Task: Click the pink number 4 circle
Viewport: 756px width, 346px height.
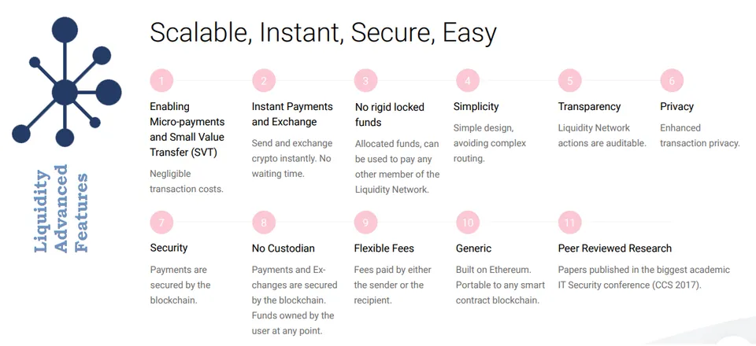Action: coord(468,81)
